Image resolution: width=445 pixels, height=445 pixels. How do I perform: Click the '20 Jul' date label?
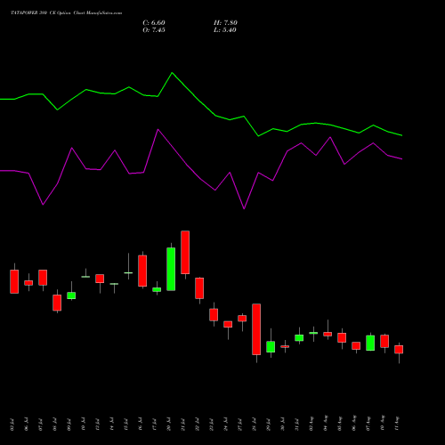[169, 425]
